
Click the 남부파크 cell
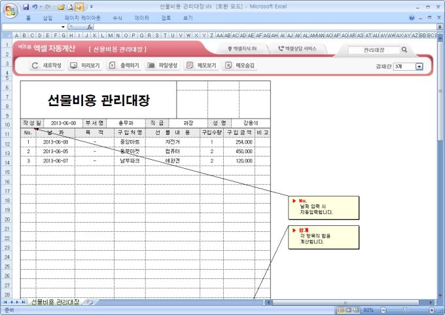(x=130, y=160)
